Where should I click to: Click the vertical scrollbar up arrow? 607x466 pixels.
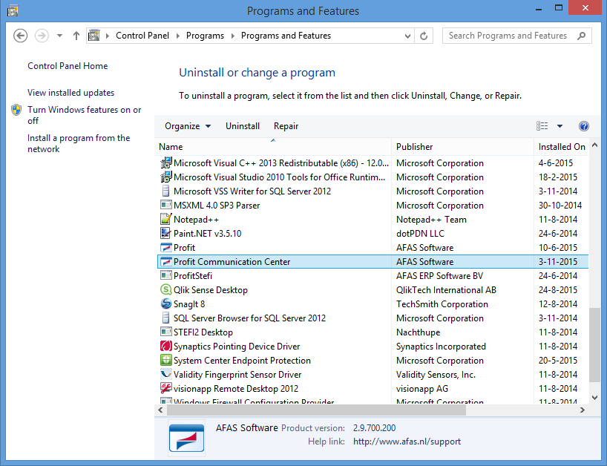(x=595, y=145)
